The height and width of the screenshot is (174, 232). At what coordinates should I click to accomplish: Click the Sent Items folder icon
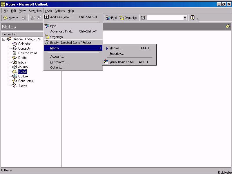(14, 81)
